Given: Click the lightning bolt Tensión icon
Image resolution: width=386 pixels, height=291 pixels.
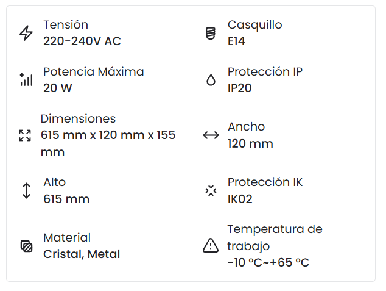Looking at the screenshot, I should tap(26, 33).
